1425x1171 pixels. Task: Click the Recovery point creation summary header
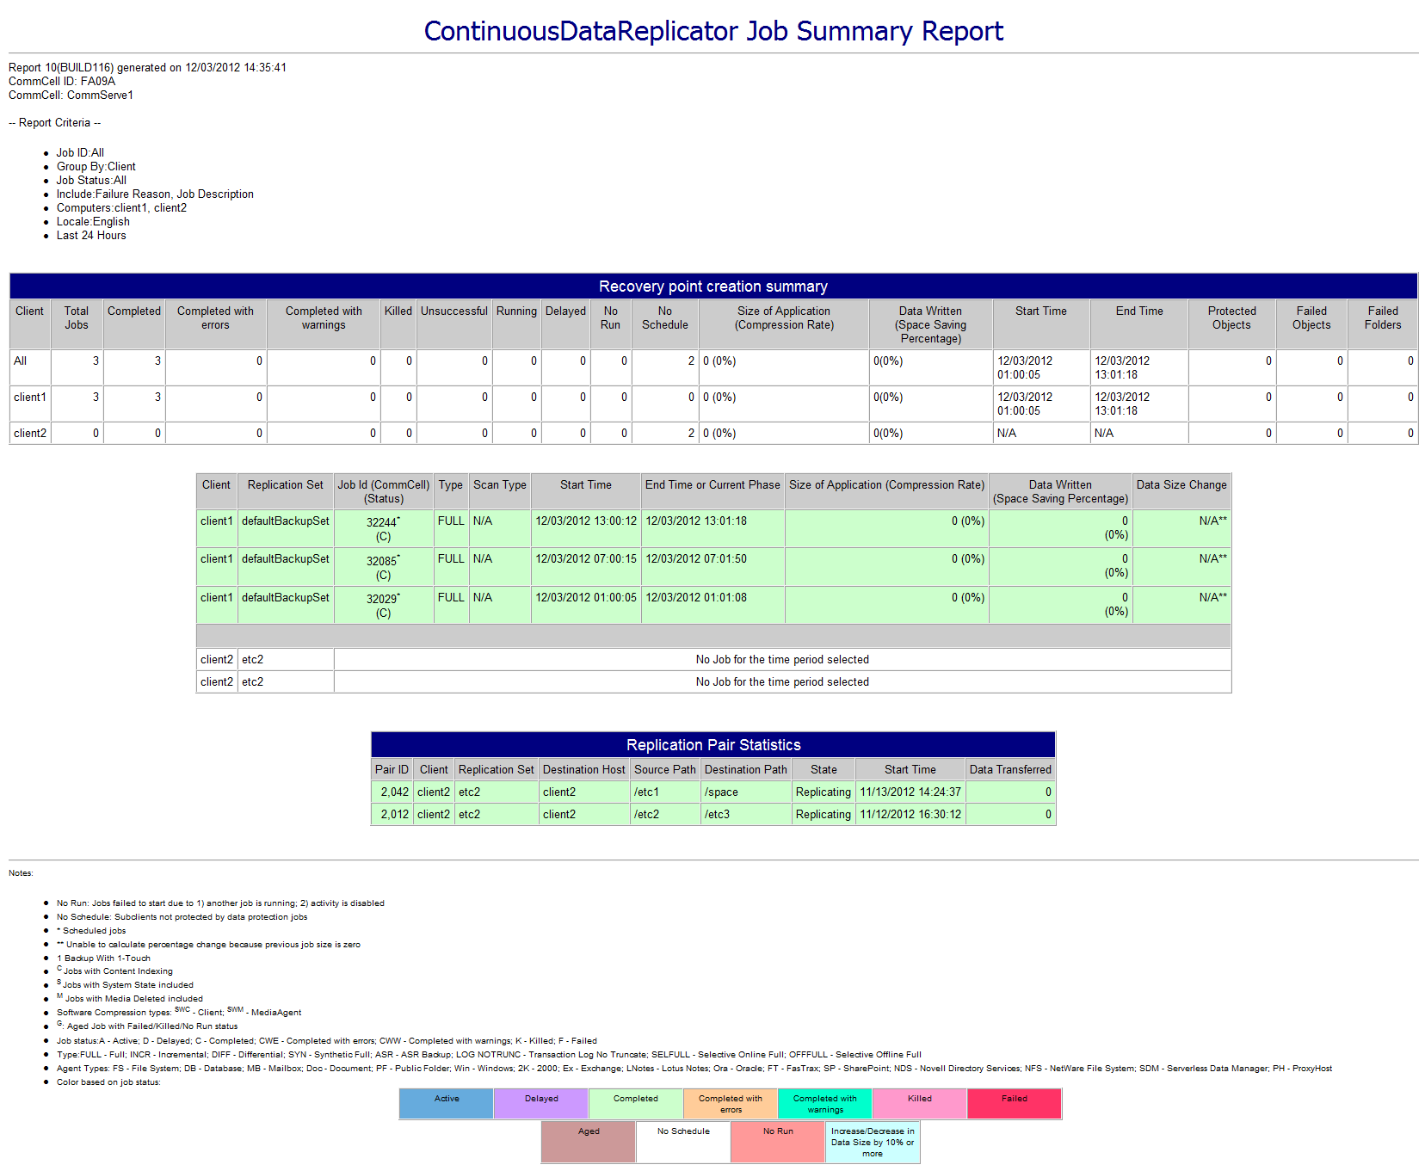click(x=712, y=286)
